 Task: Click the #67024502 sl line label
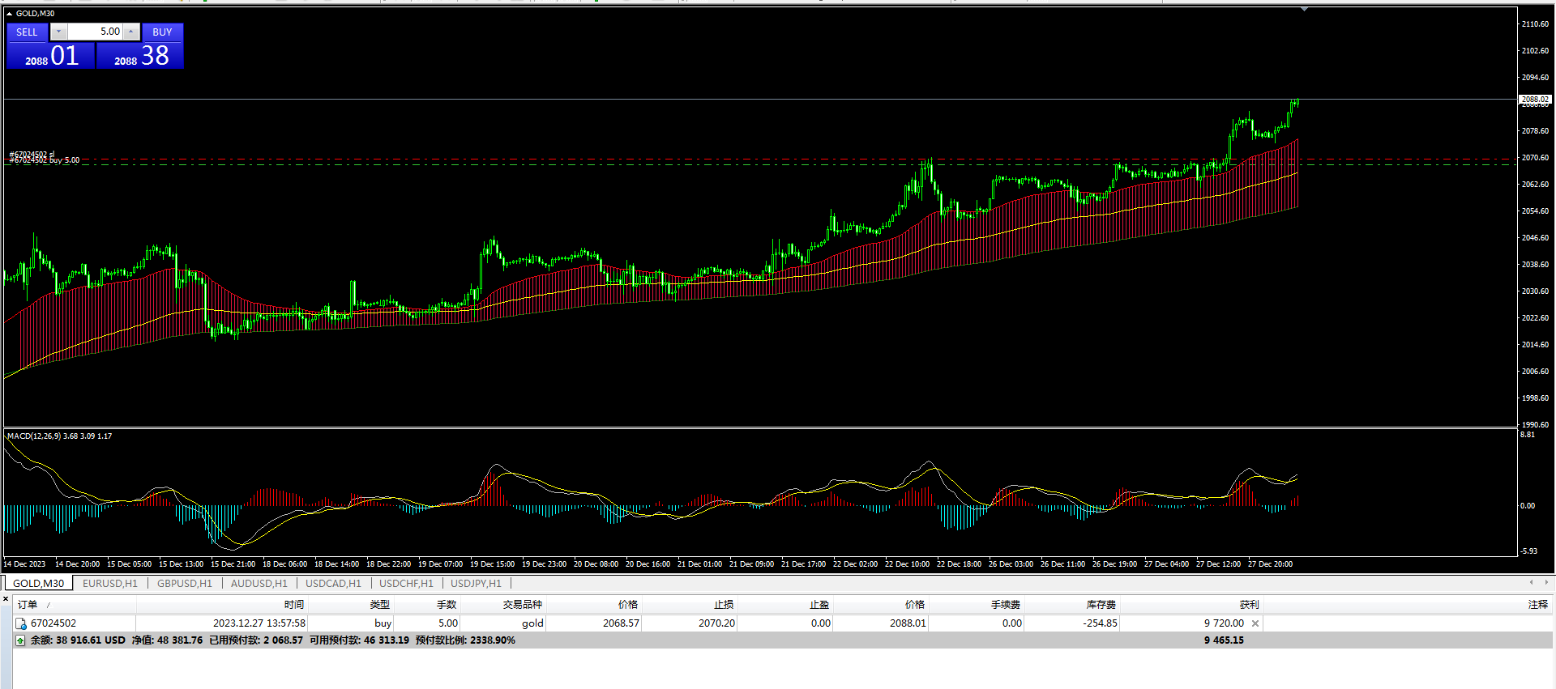click(32, 154)
